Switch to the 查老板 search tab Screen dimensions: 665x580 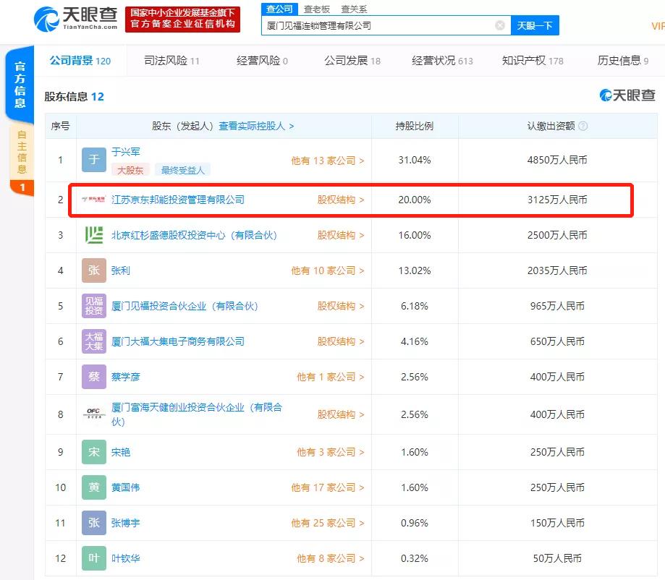coord(318,9)
